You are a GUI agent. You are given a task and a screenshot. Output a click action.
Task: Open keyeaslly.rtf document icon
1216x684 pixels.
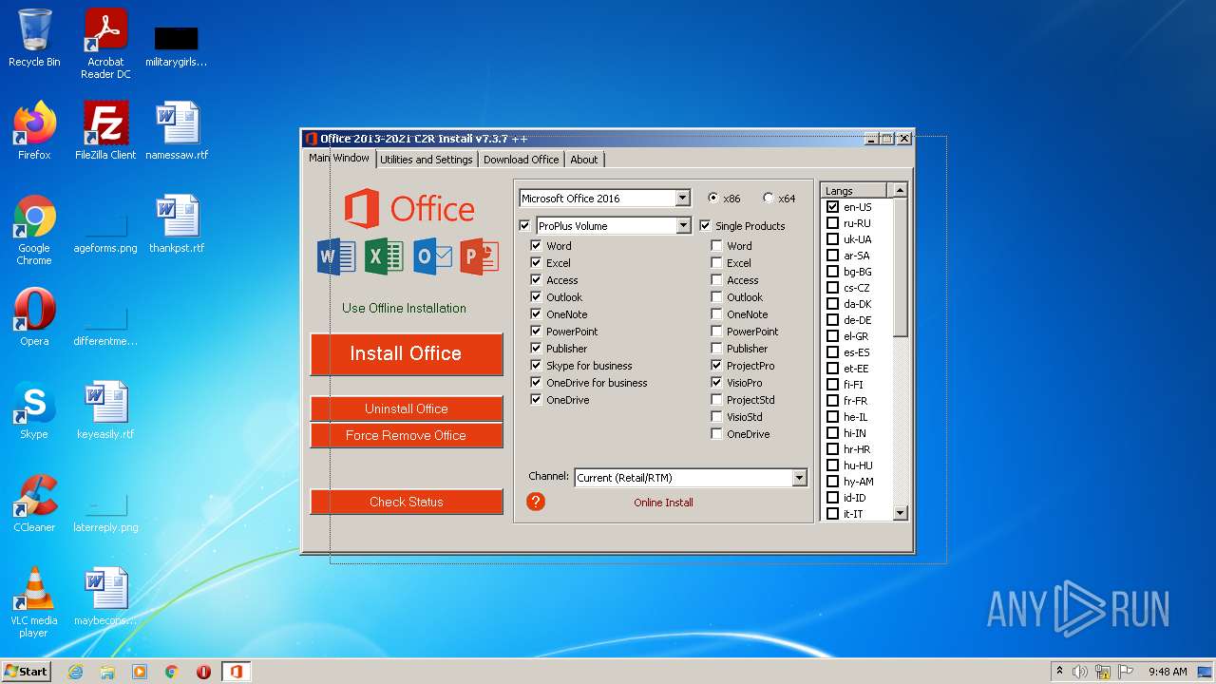[105, 409]
